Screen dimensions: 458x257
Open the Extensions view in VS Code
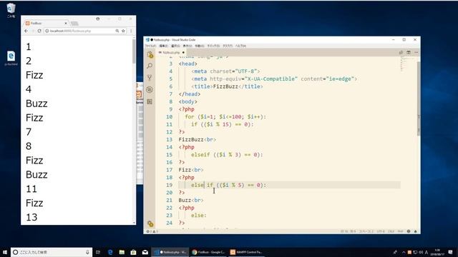pyautogui.click(x=150, y=101)
